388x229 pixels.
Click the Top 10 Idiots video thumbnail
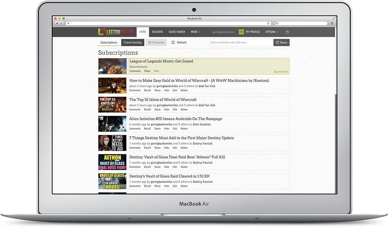[112, 105]
